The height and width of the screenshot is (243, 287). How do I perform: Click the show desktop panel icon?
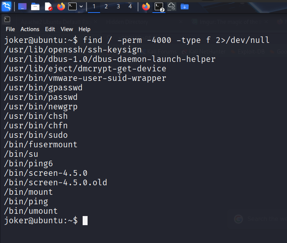click(x=22, y=6)
